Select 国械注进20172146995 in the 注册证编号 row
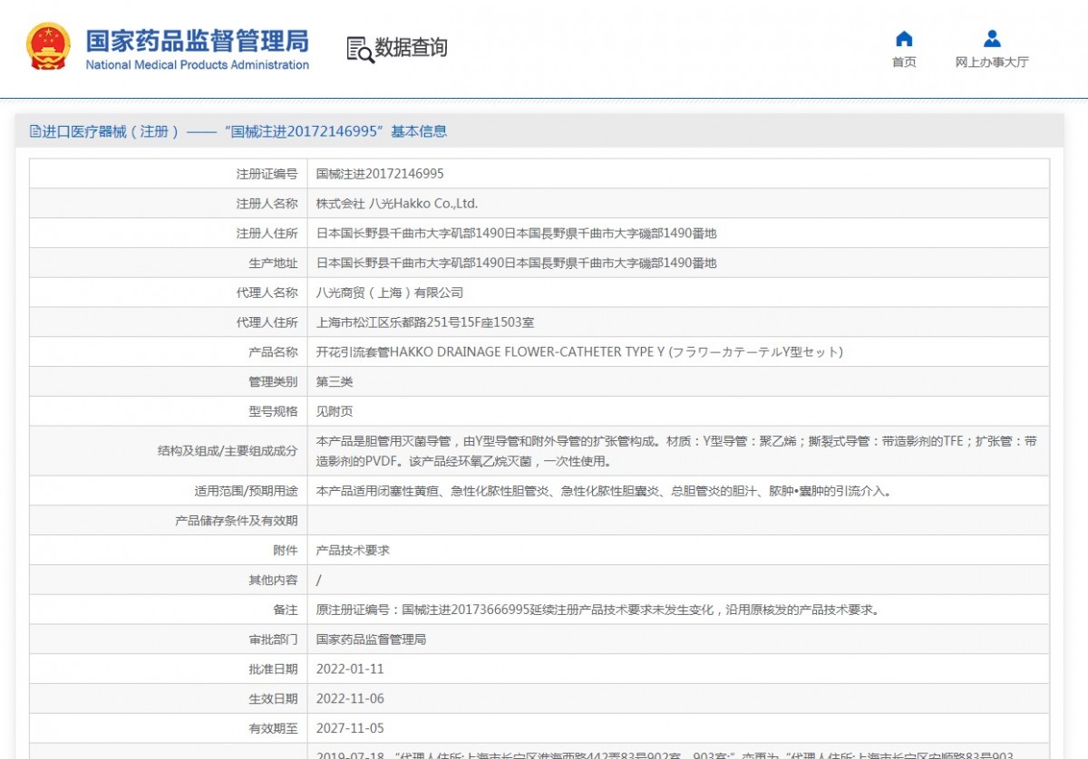 (380, 174)
